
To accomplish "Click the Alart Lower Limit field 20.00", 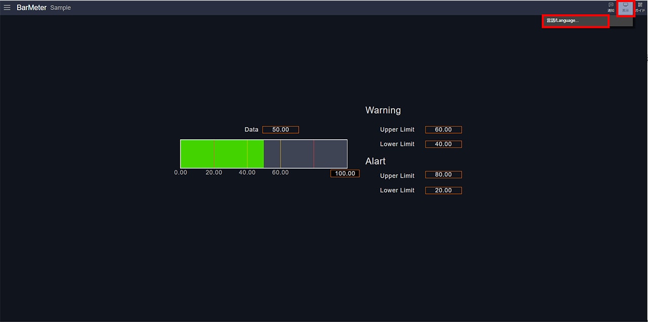I will click(443, 190).
